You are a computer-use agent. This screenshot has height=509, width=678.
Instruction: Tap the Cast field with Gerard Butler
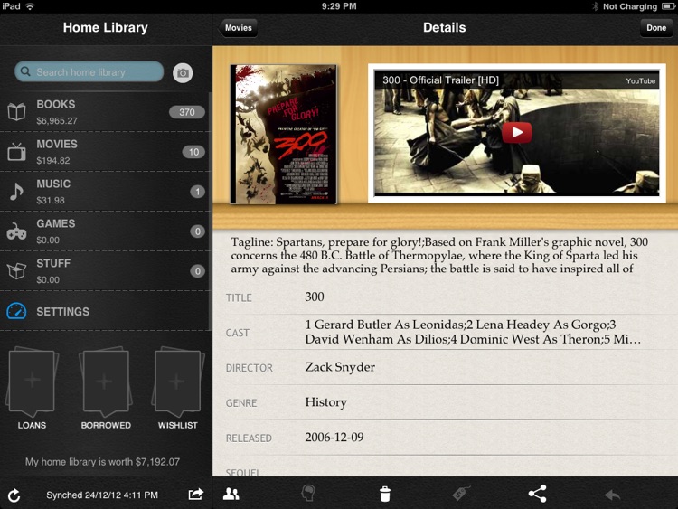click(473, 332)
